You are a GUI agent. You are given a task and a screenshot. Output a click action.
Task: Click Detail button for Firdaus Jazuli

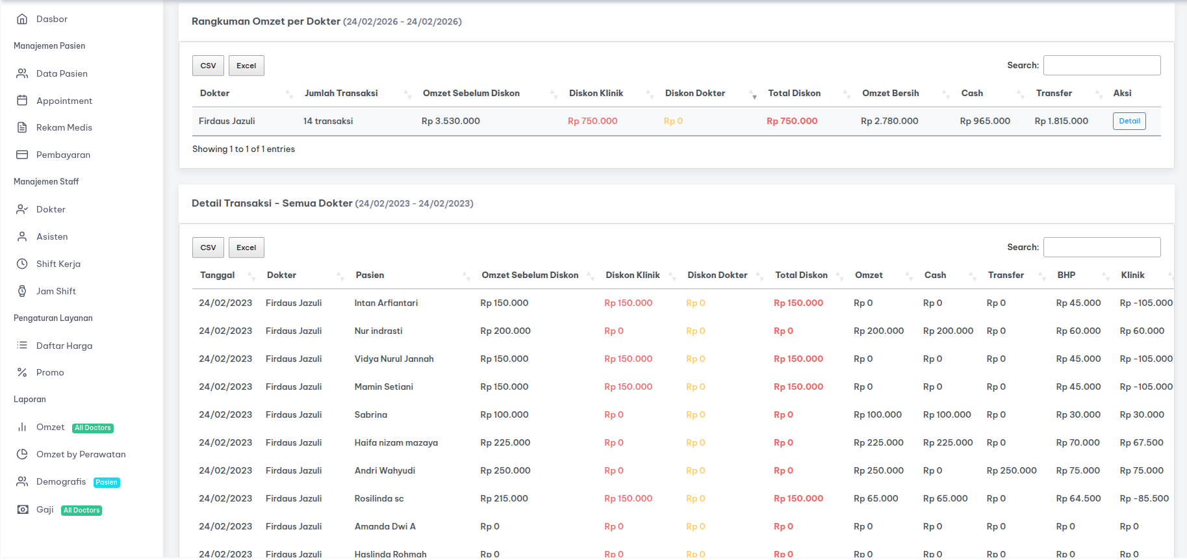coord(1129,121)
